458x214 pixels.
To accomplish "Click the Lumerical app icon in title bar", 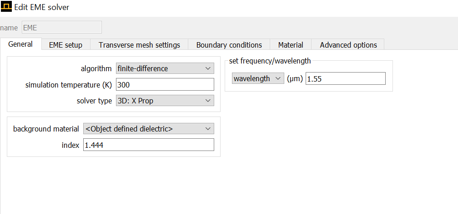I will [x=6, y=6].
